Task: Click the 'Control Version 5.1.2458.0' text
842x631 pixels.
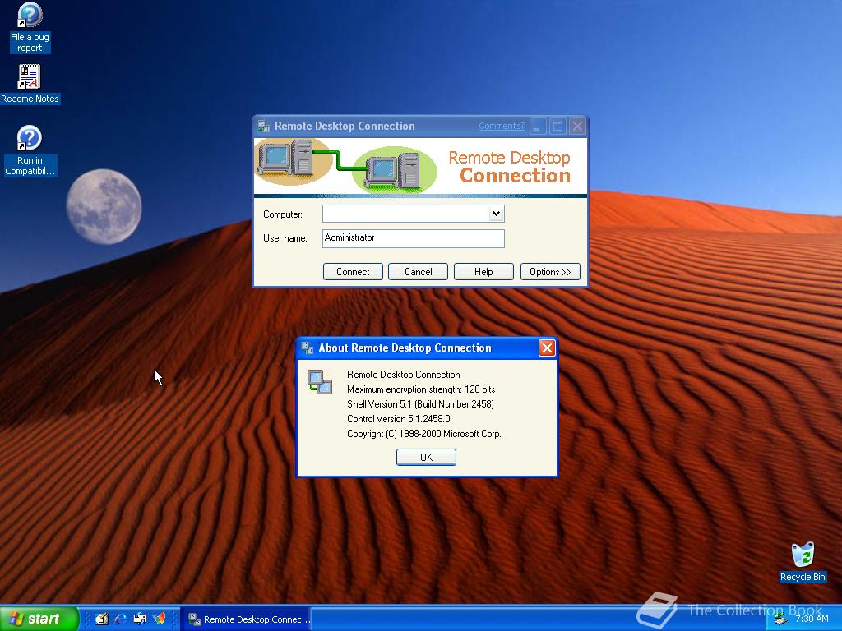Action: 399,419
